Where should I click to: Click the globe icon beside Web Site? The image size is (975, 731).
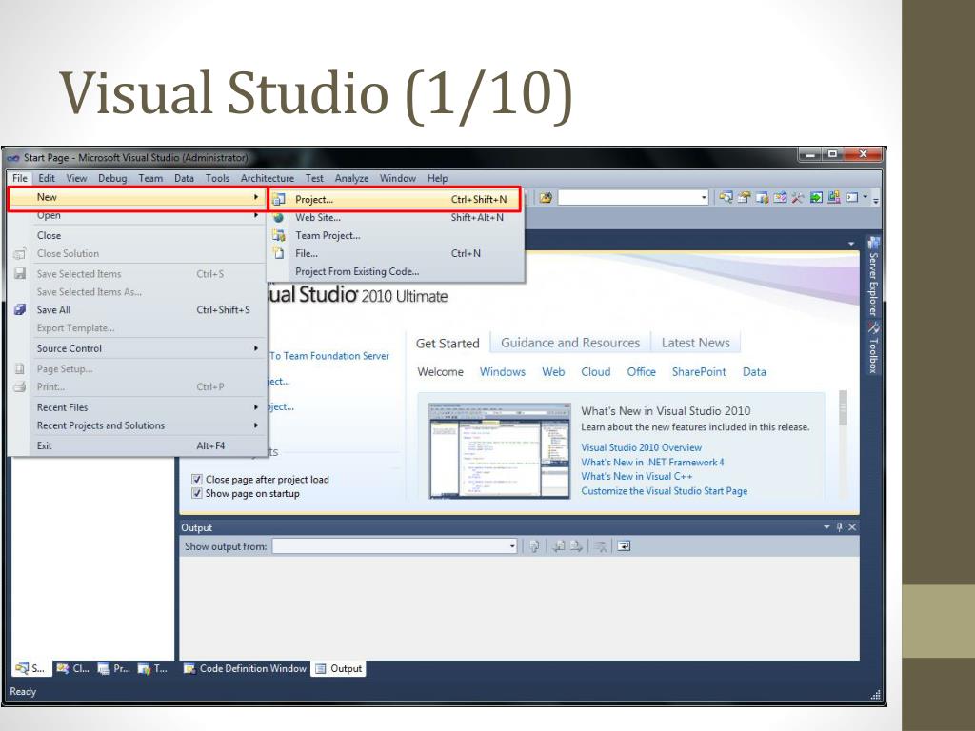[278, 218]
